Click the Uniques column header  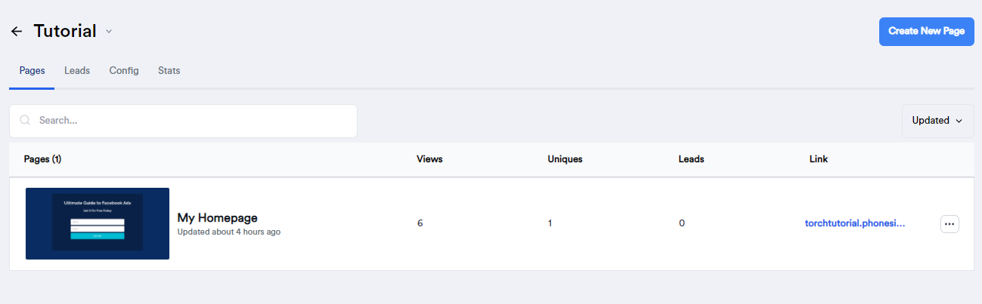click(565, 160)
